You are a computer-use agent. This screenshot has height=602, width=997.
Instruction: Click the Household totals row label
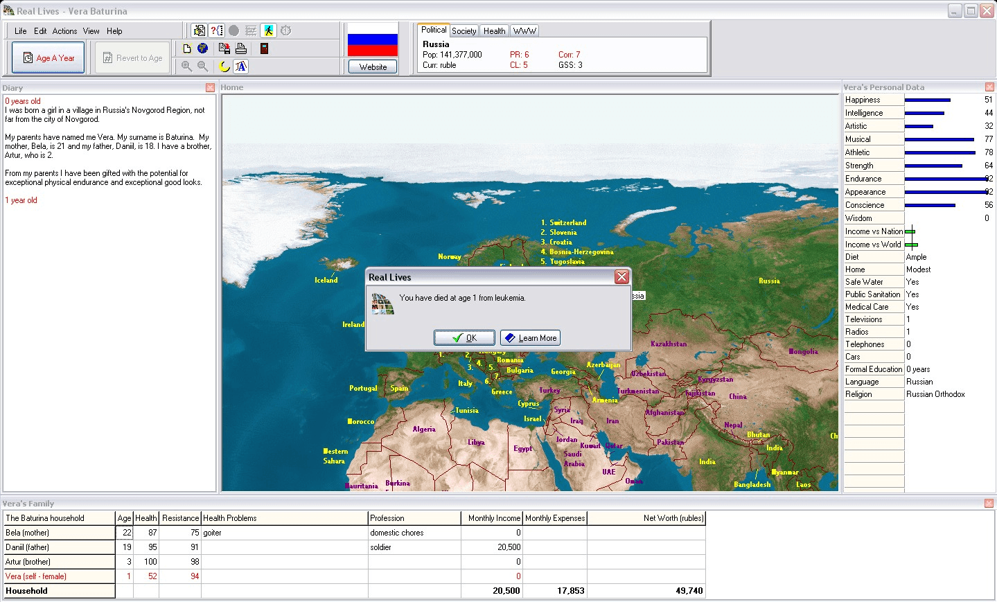(59, 591)
